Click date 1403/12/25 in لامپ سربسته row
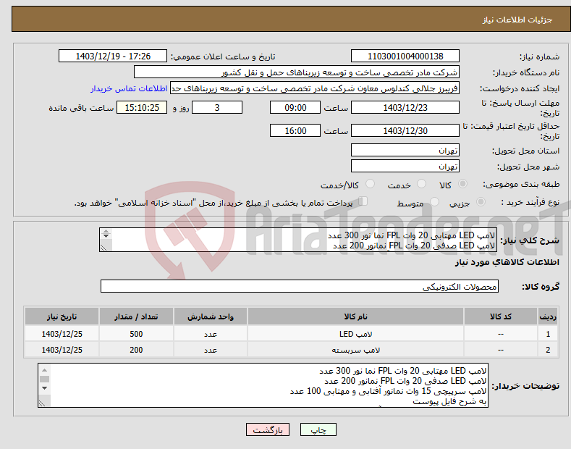571x449 pixels. click(62, 350)
